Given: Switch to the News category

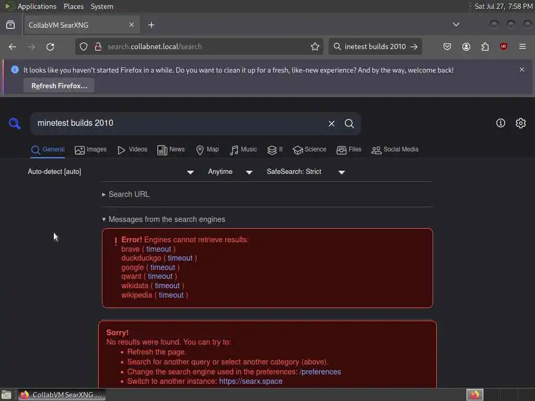Looking at the screenshot, I should click(171, 150).
